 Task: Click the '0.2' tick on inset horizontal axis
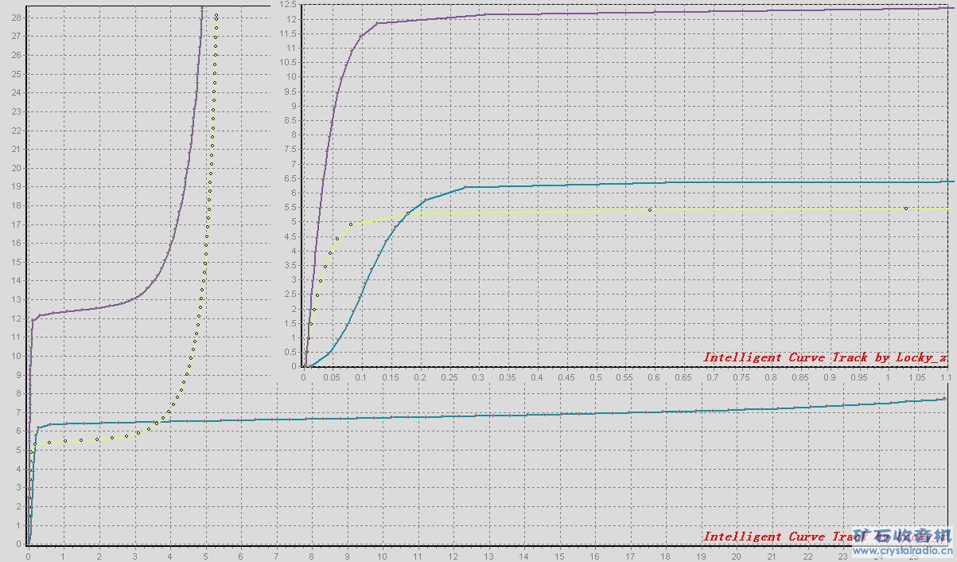[x=420, y=377]
